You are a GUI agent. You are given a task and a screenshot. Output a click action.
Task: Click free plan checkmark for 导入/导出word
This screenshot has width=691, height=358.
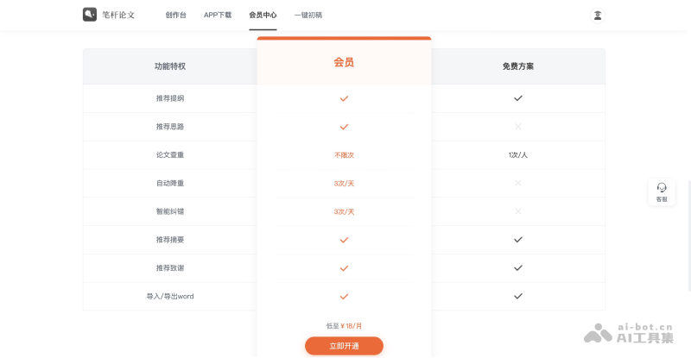[x=518, y=296]
